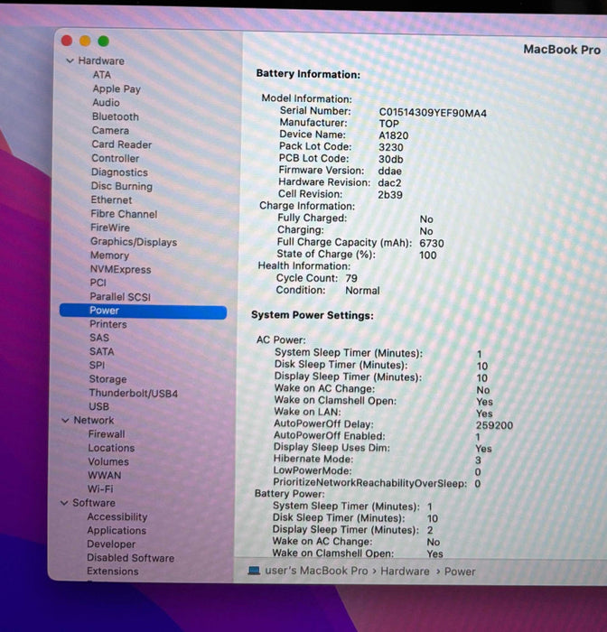The height and width of the screenshot is (632, 607).
Task: Select Card Reader in the sidebar
Action: [122, 144]
